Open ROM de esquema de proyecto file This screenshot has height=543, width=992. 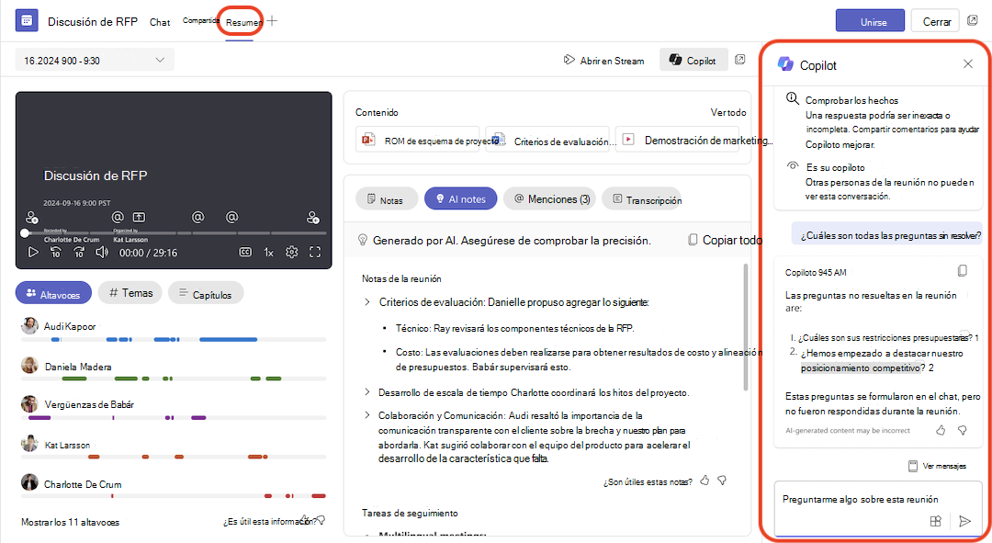(418, 140)
